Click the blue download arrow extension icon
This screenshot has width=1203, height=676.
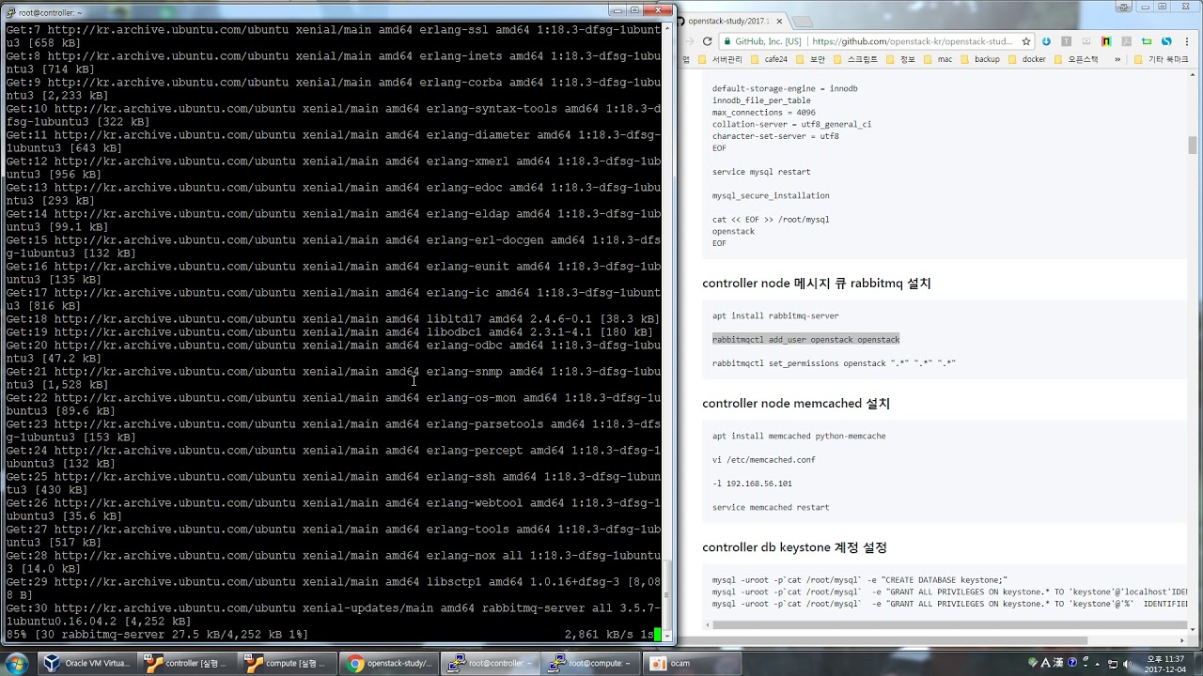[1047, 41]
